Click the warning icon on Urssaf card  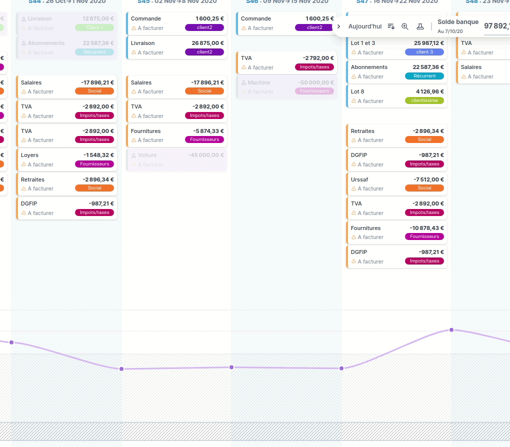point(353,188)
